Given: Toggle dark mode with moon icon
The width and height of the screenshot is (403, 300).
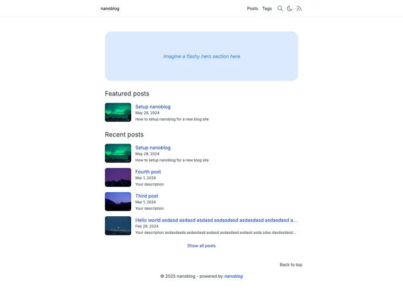Looking at the screenshot, I should pos(289,8).
